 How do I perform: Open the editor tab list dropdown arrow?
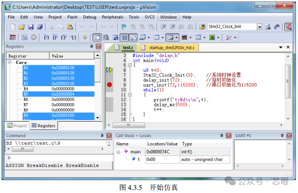tap(281, 47)
